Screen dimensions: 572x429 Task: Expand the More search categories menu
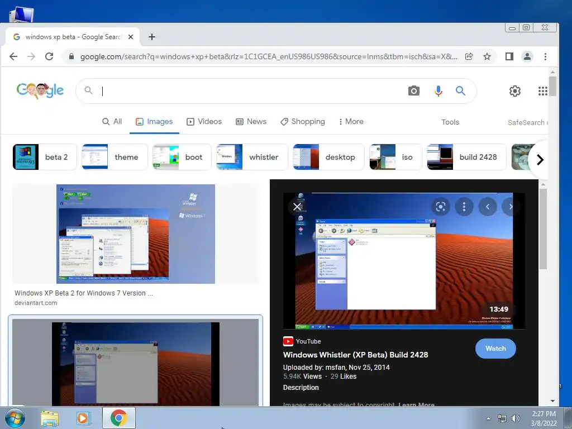351,121
